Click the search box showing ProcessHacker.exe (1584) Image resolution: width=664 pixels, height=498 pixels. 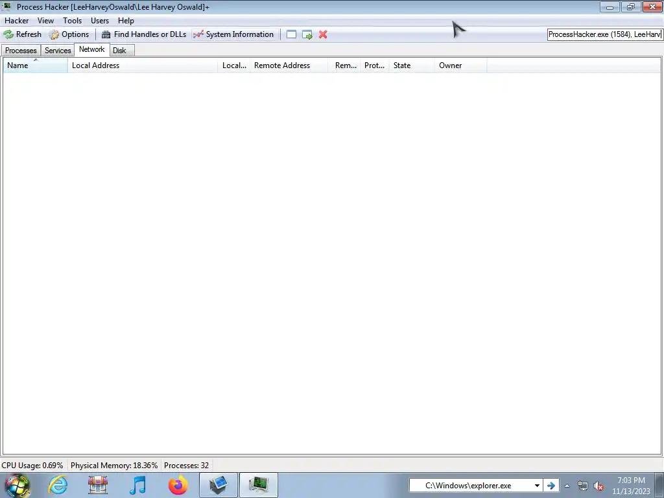(605, 34)
